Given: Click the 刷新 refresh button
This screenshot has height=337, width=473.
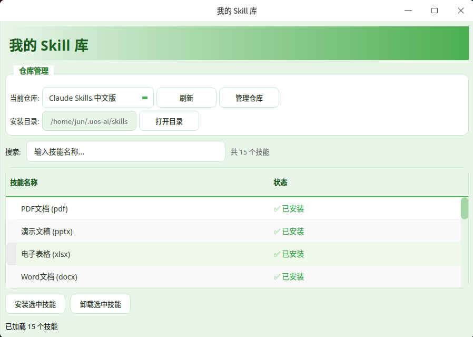Looking at the screenshot, I should 186,98.
